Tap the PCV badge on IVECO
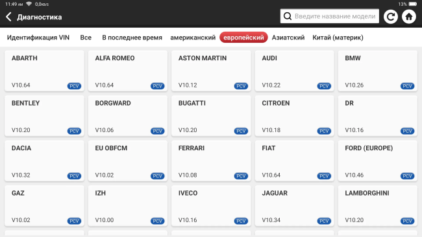The image size is (422, 237). (241, 221)
